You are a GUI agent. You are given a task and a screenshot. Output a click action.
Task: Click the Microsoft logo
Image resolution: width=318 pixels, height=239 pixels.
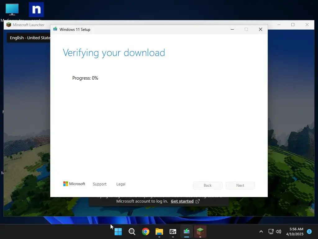coord(74,184)
